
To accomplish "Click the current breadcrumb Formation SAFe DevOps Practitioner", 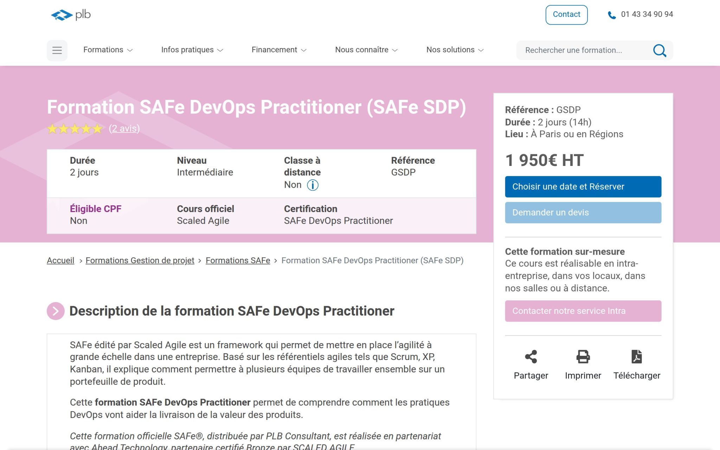I will [372, 261].
